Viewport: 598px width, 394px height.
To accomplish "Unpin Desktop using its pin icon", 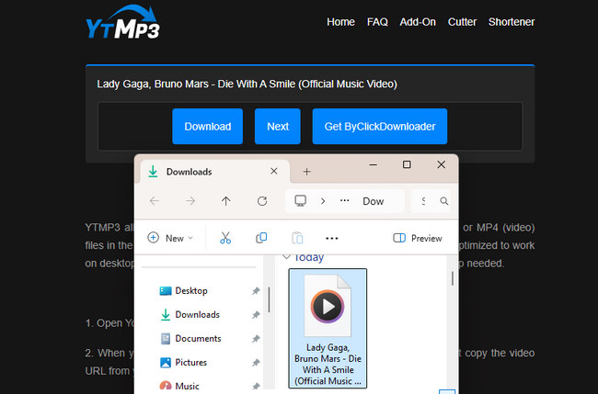I will [x=256, y=291].
